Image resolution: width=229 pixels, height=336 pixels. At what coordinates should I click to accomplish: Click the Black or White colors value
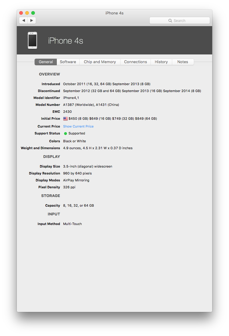(x=75, y=141)
